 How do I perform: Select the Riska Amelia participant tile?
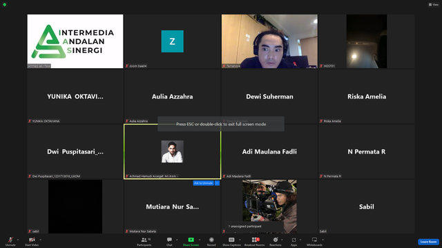[367, 96]
